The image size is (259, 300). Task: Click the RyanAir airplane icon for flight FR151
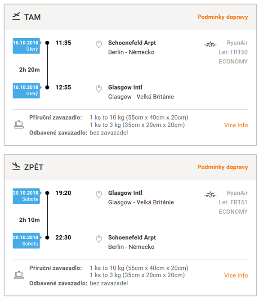(210, 194)
